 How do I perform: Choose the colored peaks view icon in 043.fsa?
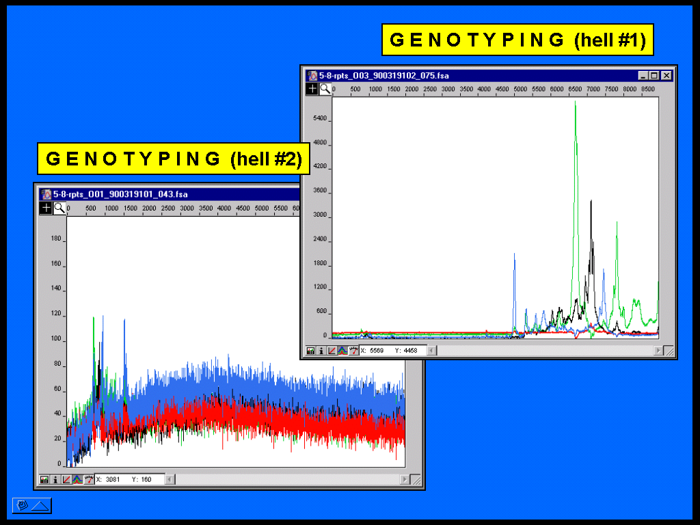pos(77,480)
